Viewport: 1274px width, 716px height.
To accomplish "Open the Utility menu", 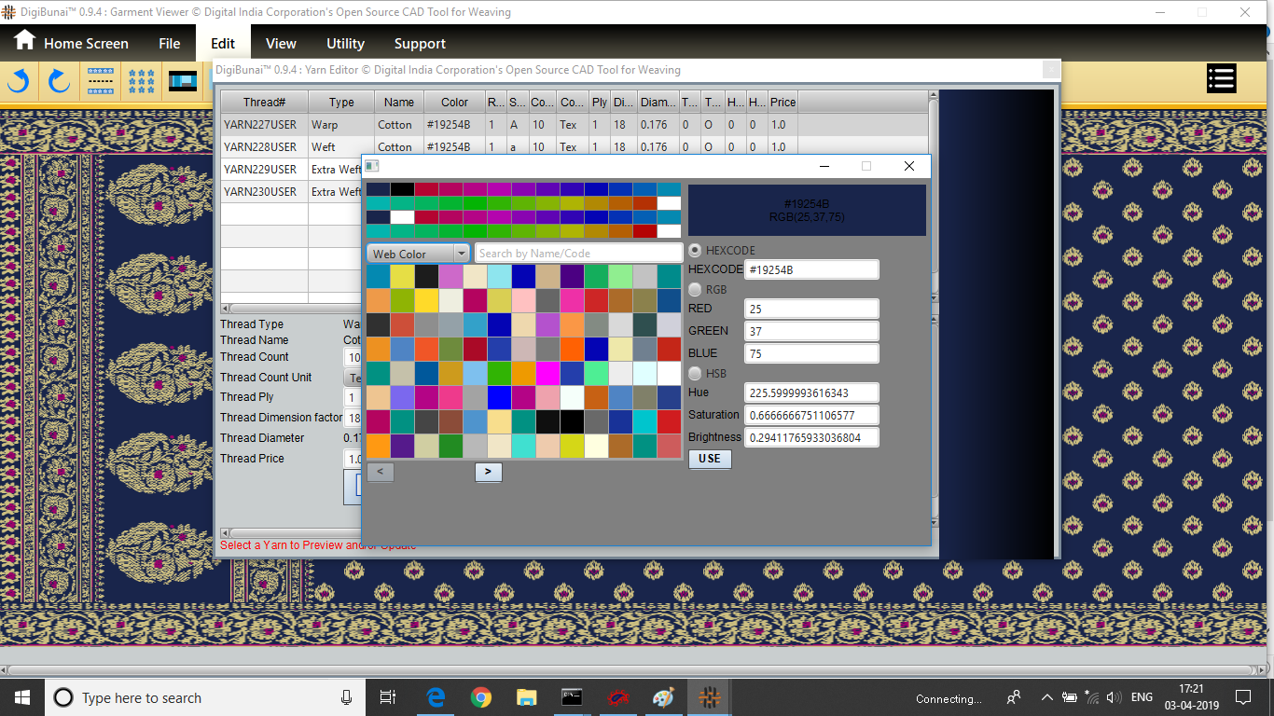I will pos(345,44).
